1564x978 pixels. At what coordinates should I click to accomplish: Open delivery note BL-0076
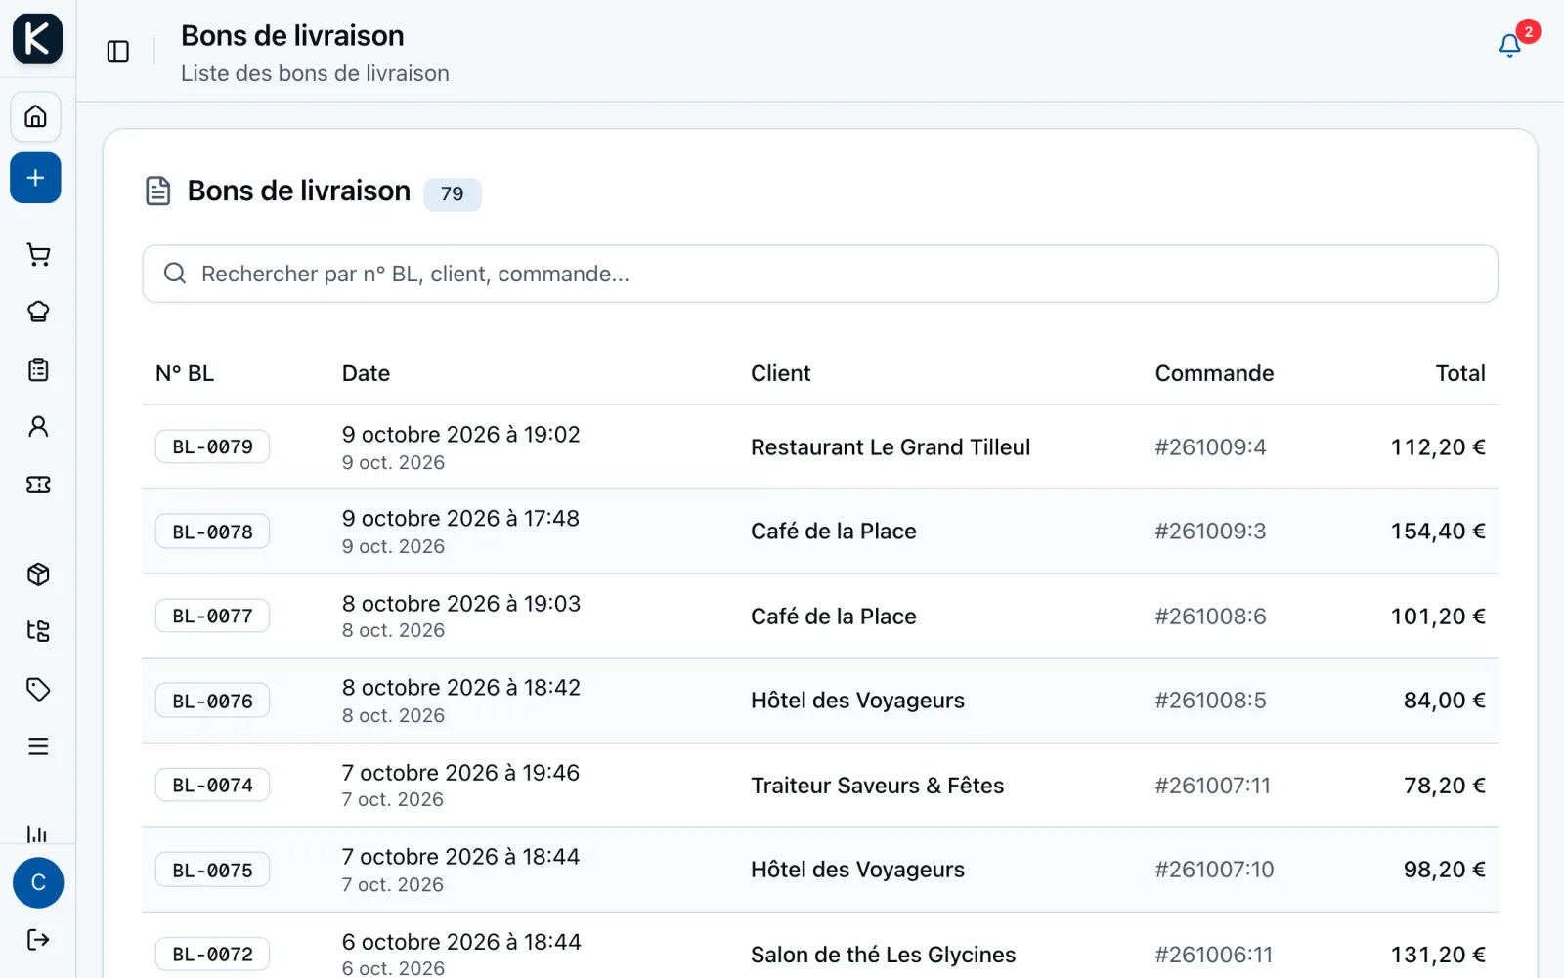[x=212, y=701]
